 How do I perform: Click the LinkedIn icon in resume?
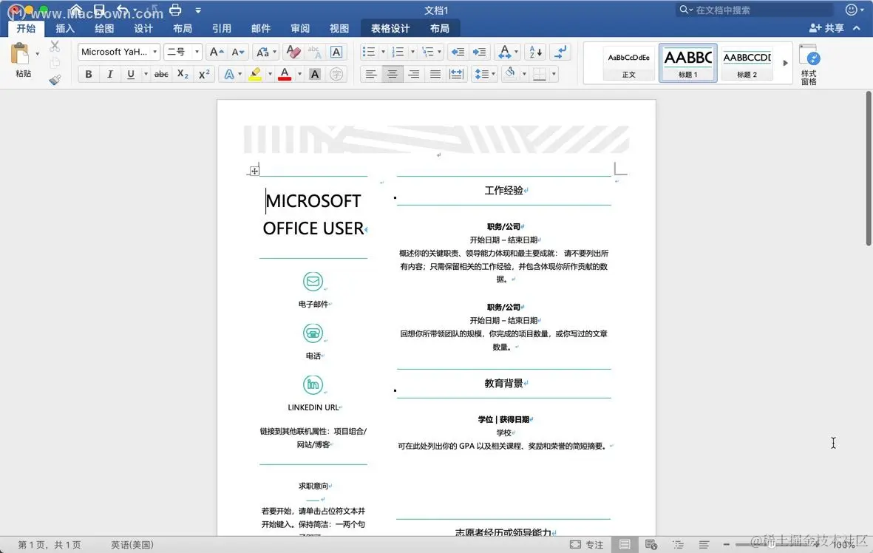point(313,384)
